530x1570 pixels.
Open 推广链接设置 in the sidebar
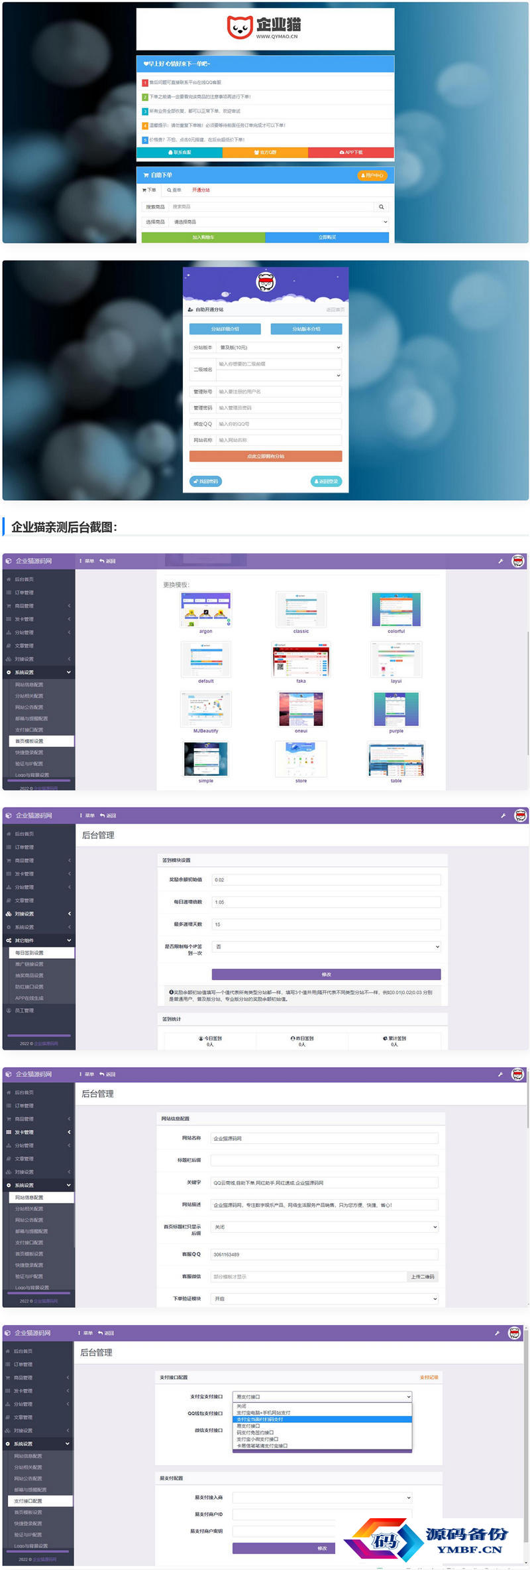coord(29,964)
